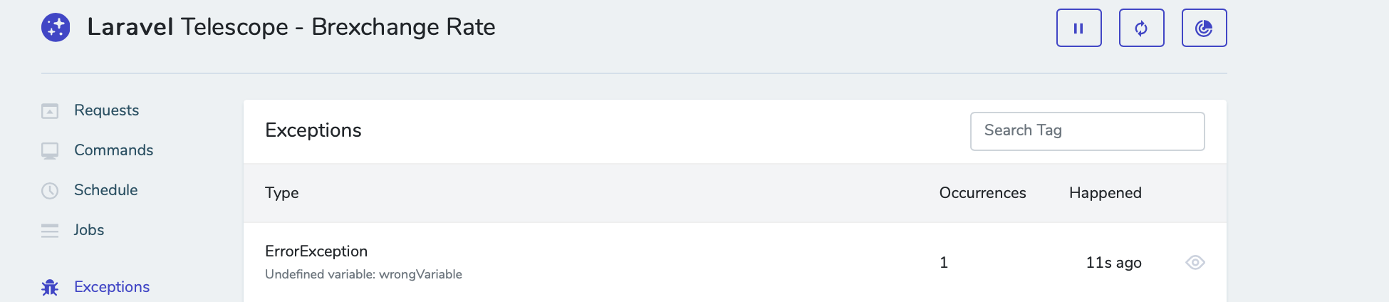Click the "Laravel Telescope - Brexchange Rate" title
This screenshot has width=1389, height=302.
(291, 27)
